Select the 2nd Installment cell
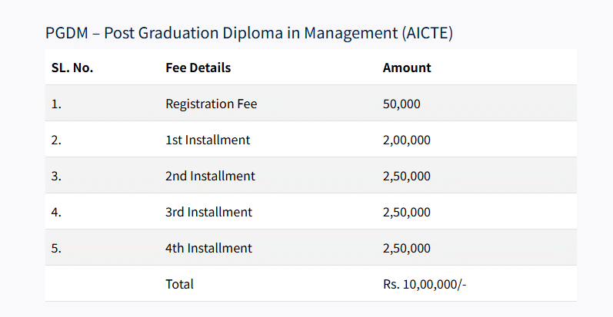Screen dimensions: 613x317 210,176
